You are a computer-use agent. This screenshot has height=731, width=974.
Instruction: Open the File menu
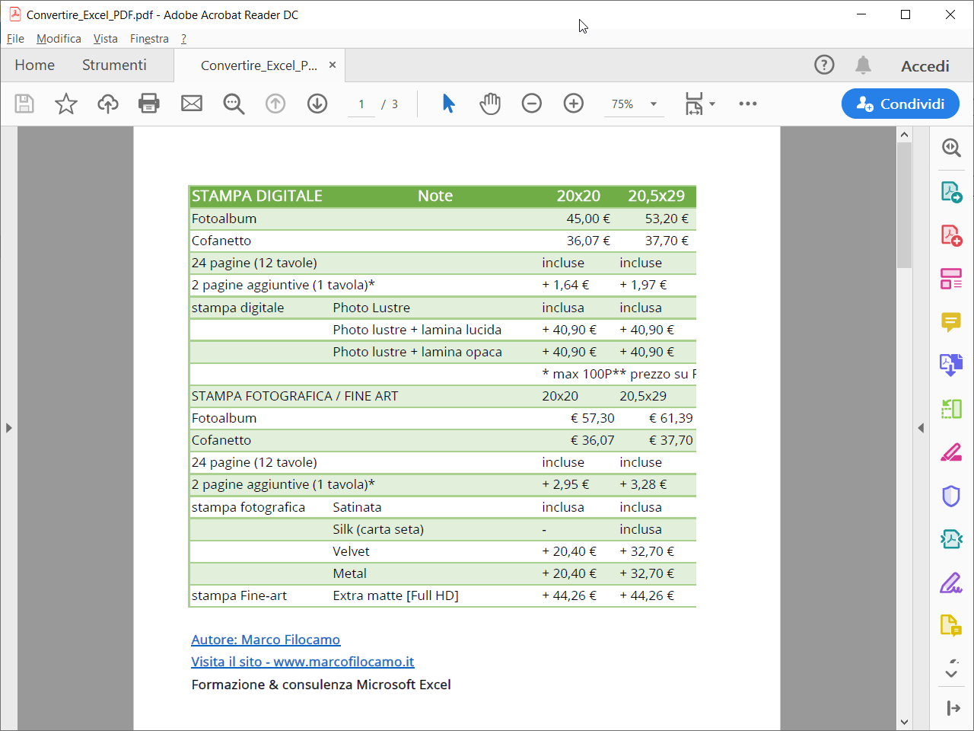tap(15, 39)
